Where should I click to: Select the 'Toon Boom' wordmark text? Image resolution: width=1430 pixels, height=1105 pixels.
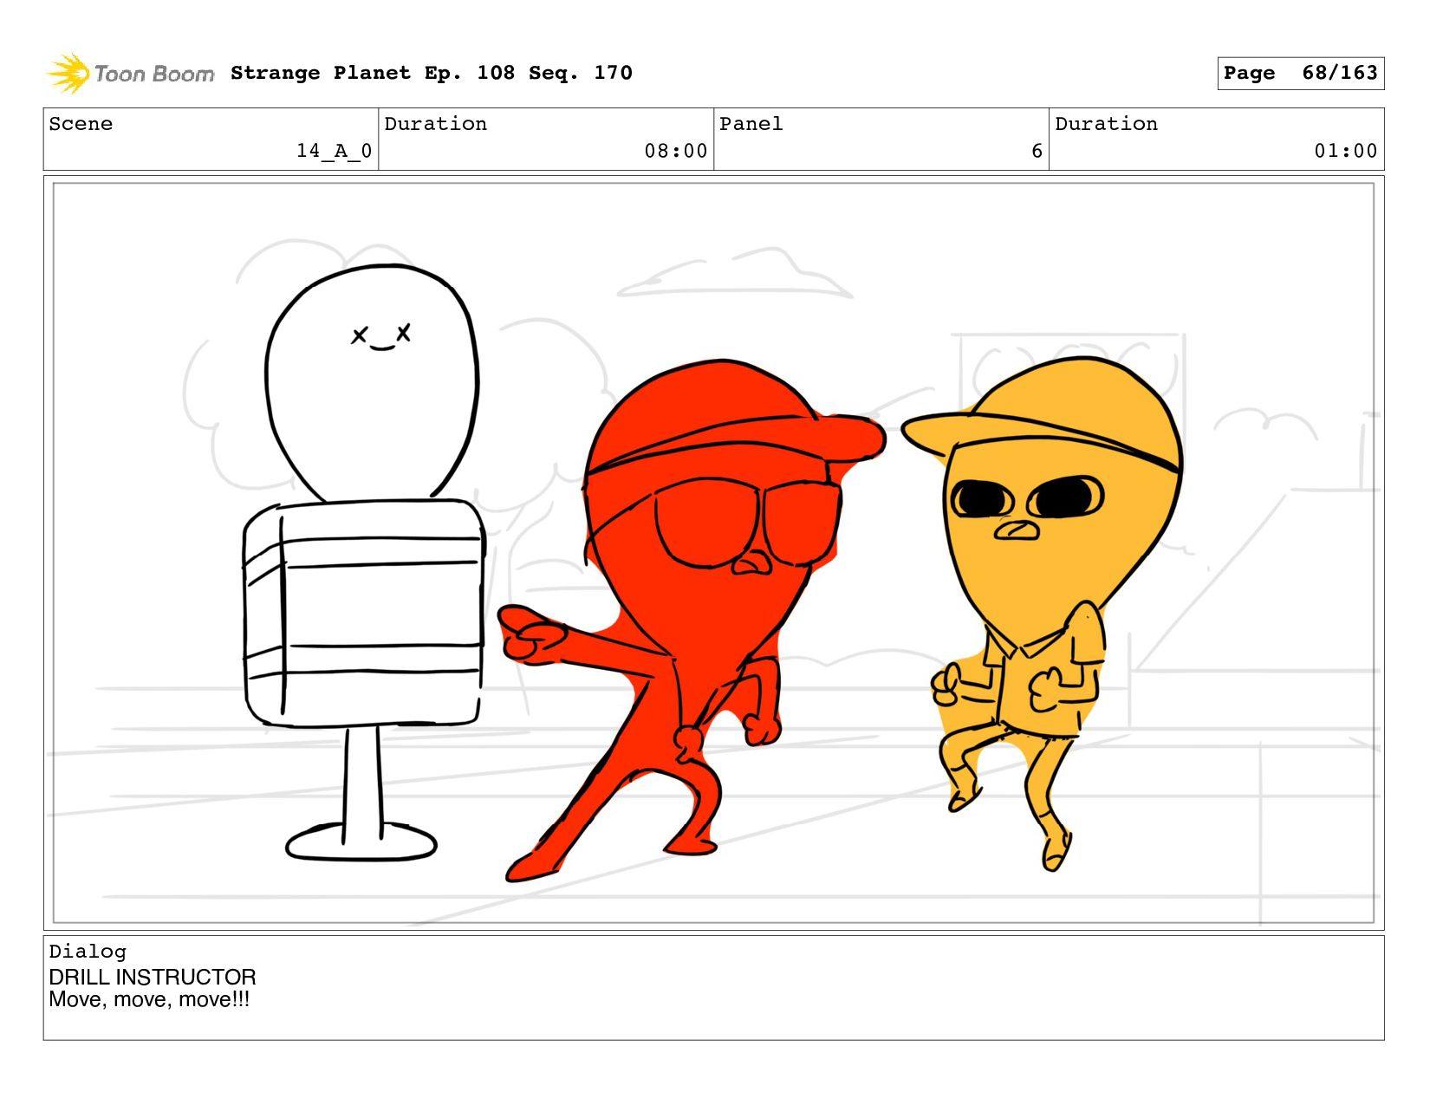(154, 74)
